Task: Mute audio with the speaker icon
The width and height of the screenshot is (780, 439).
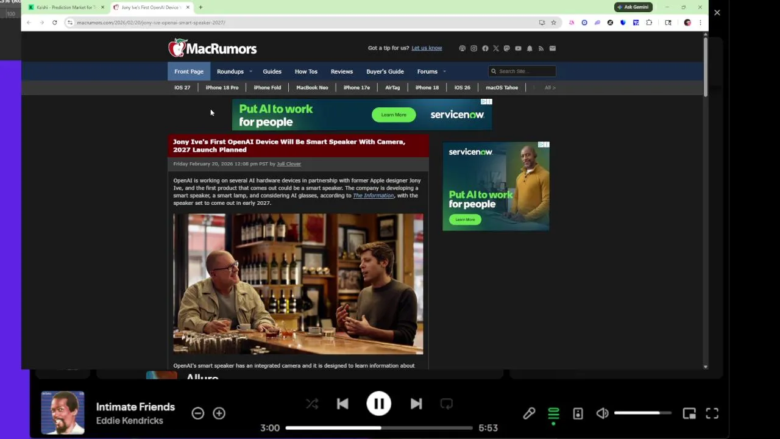Action: (x=602, y=413)
